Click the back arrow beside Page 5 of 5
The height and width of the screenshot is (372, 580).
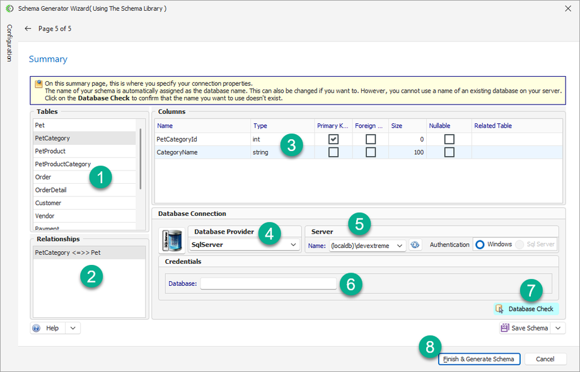[28, 29]
